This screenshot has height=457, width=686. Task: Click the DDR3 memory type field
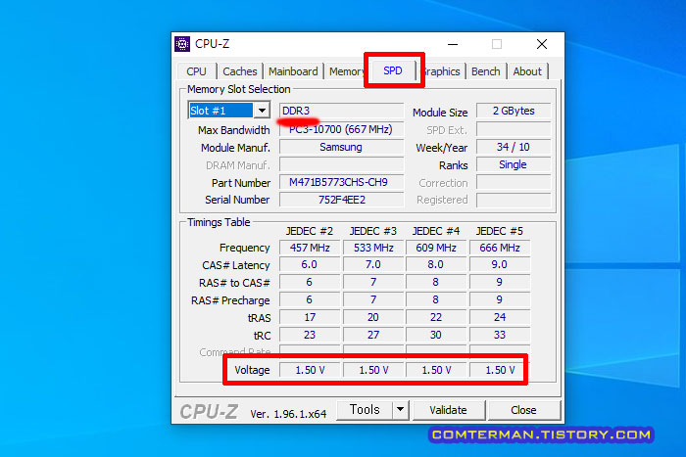341,111
